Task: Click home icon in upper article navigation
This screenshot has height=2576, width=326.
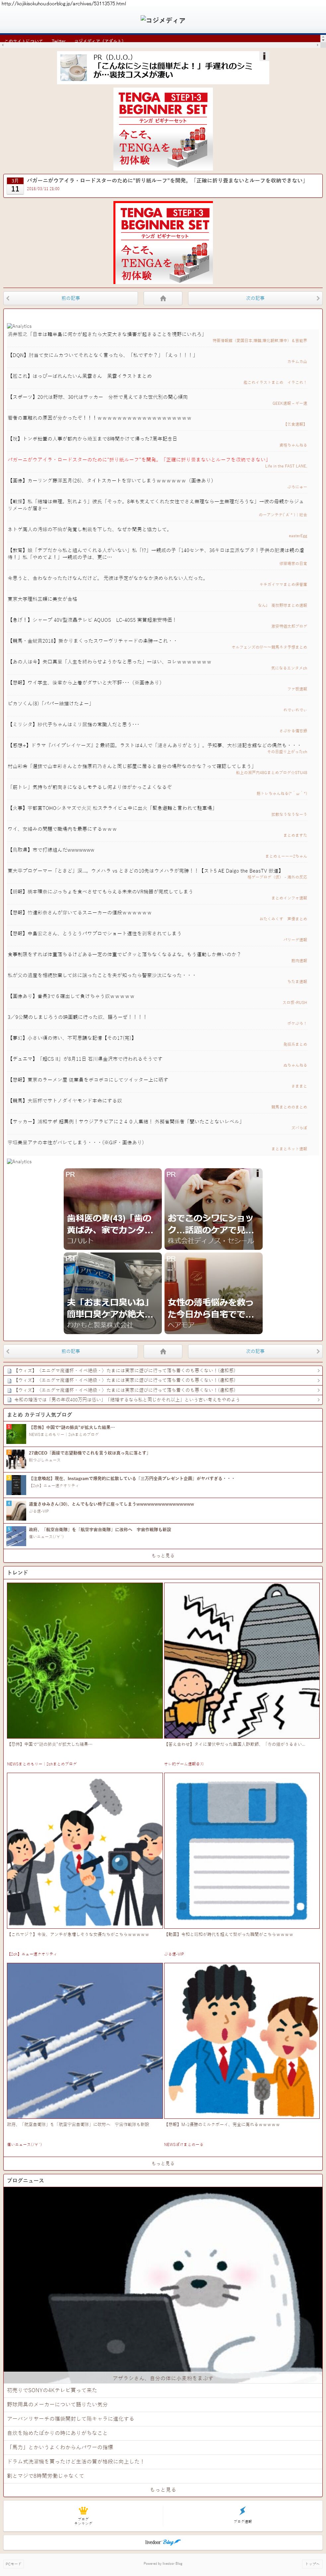Action: (163, 298)
